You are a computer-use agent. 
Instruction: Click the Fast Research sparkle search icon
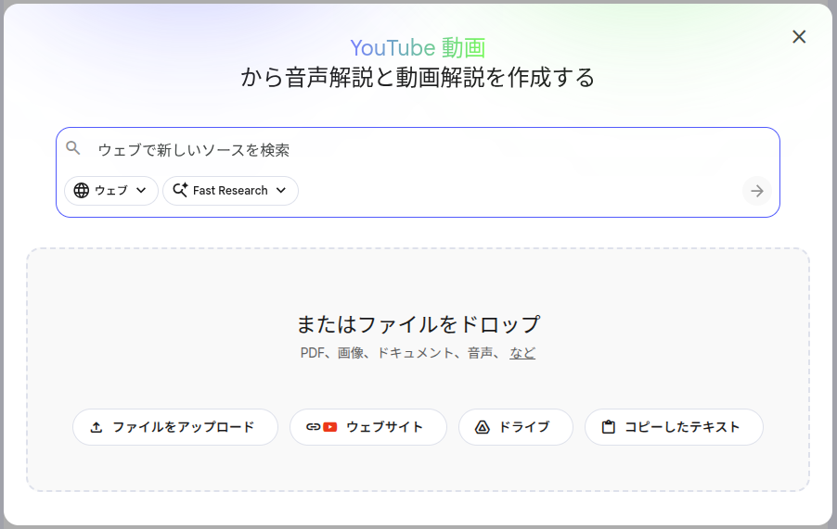[180, 191]
